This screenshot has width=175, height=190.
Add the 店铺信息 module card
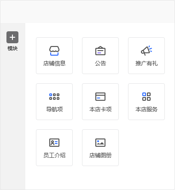[54, 56]
